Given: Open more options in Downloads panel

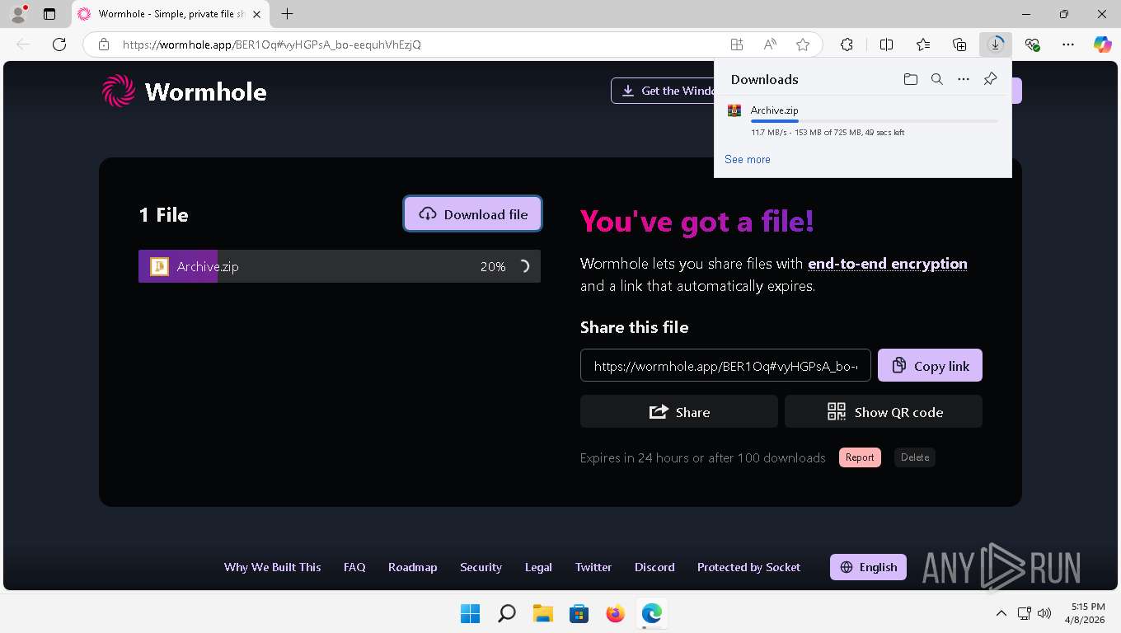Looking at the screenshot, I should 964,79.
